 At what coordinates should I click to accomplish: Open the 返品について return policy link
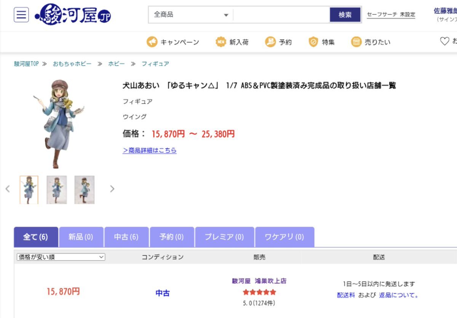coord(399,295)
